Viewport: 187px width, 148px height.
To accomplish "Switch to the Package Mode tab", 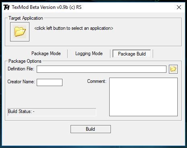I will point(46,53).
